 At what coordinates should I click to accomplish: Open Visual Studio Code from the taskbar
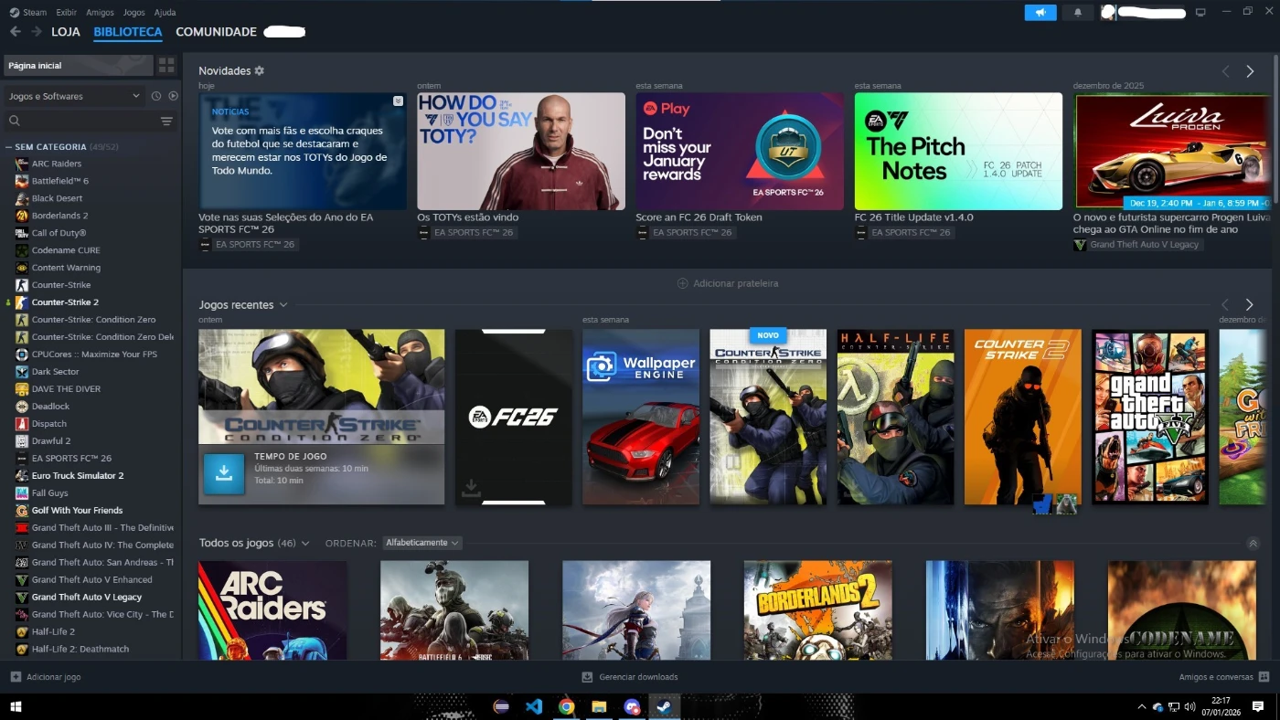pos(534,706)
